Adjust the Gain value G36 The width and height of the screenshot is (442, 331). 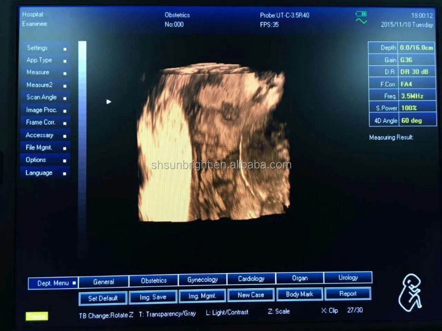pyautogui.click(x=417, y=60)
